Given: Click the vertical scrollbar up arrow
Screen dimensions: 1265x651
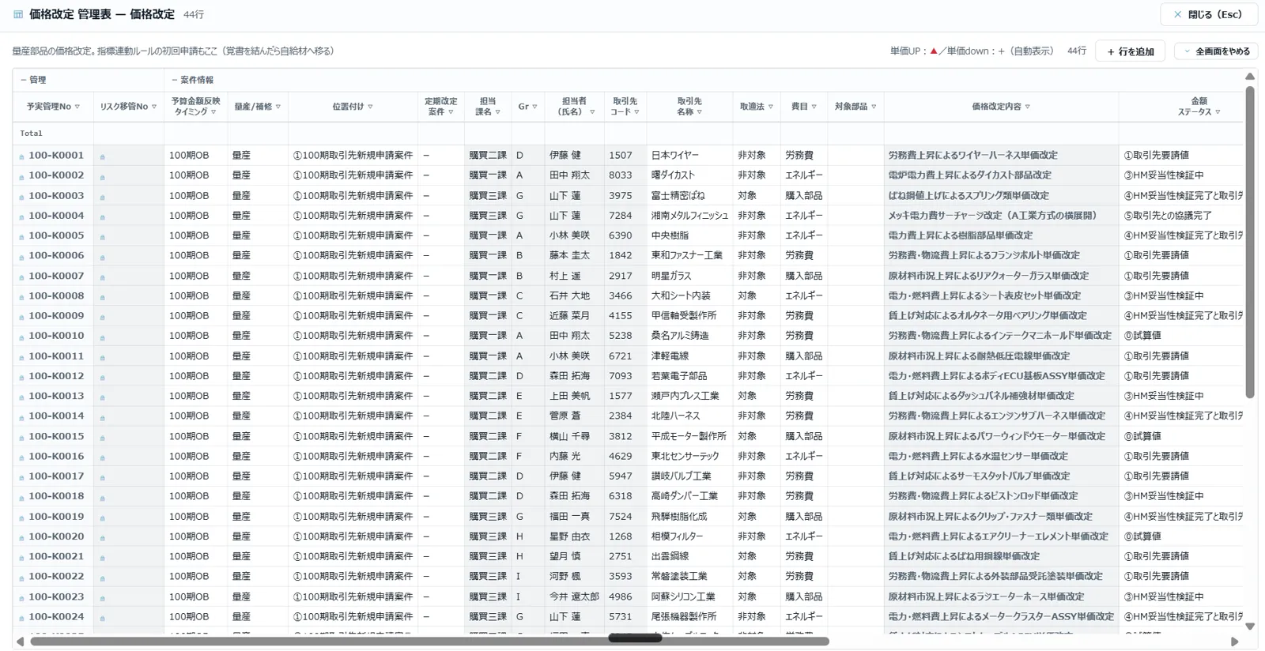Looking at the screenshot, I should 1250,77.
